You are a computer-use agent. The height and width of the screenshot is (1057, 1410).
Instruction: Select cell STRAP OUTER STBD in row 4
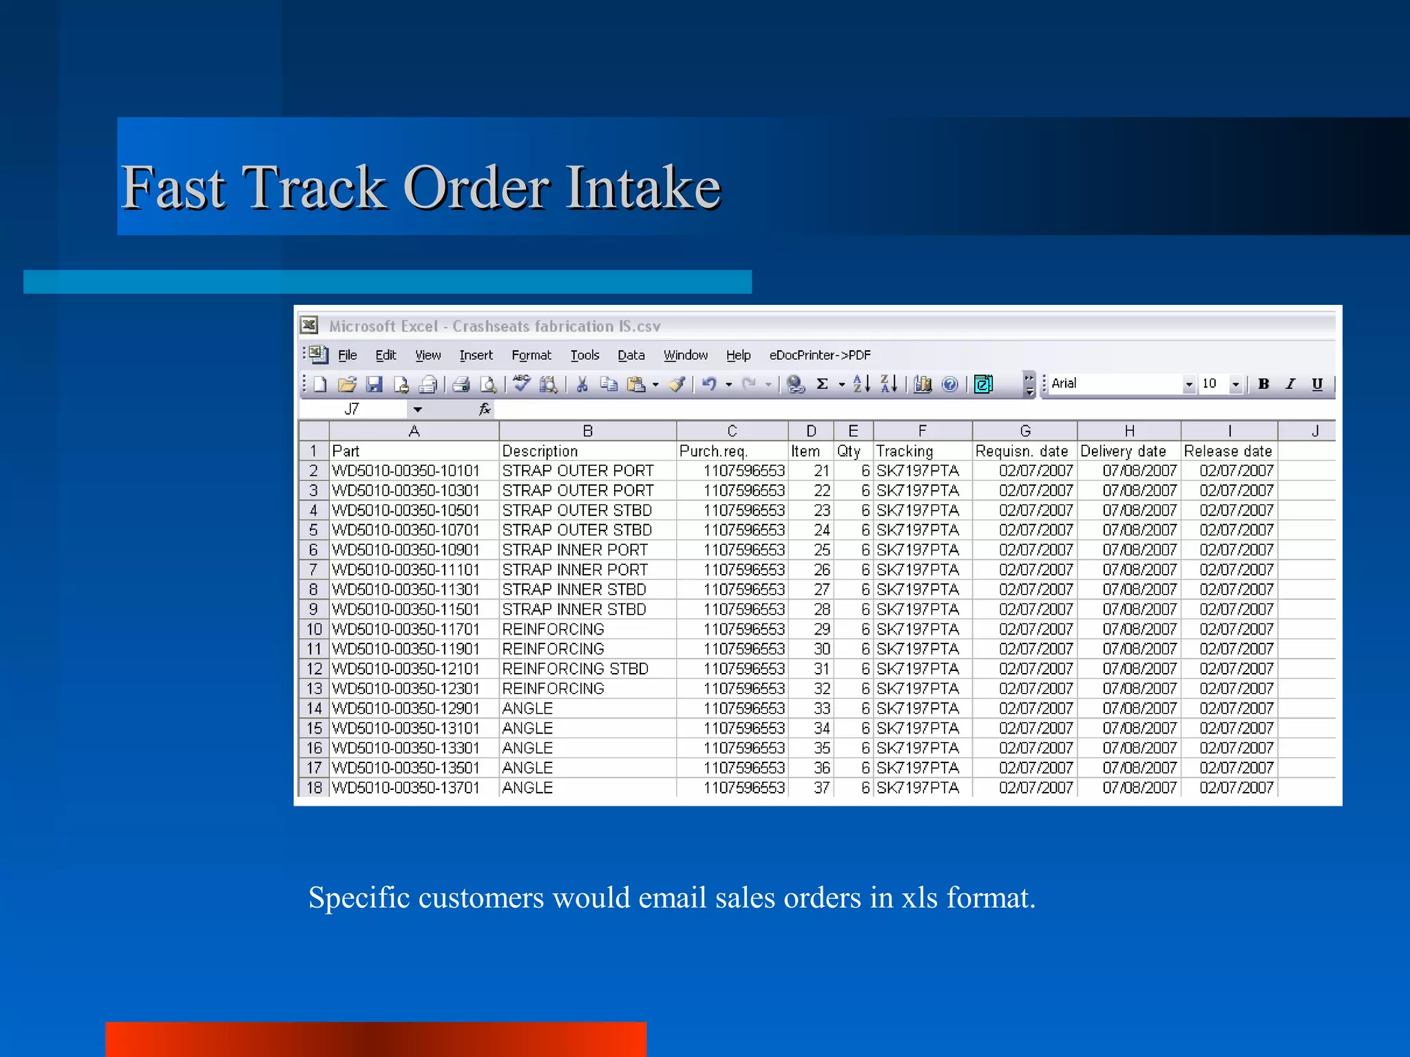[587, 511]
